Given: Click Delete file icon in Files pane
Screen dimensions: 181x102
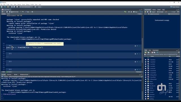Looking at the screenshot, I should [152, 52].
